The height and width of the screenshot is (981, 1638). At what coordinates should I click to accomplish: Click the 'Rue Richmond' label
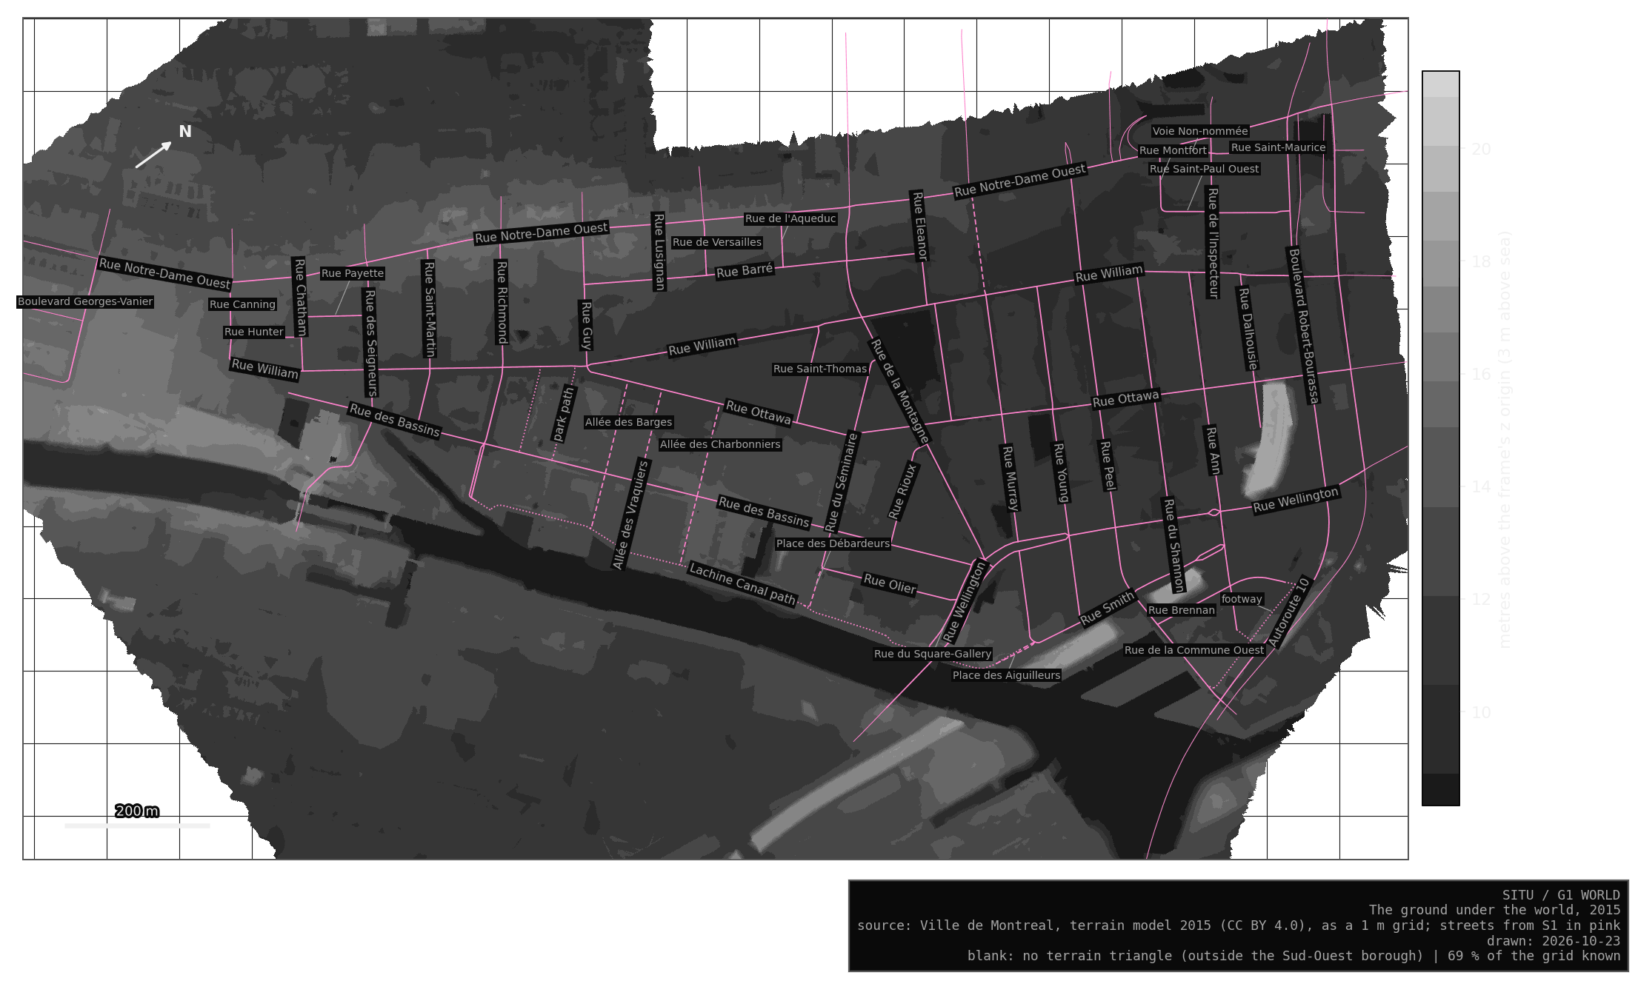click(502, 302)
